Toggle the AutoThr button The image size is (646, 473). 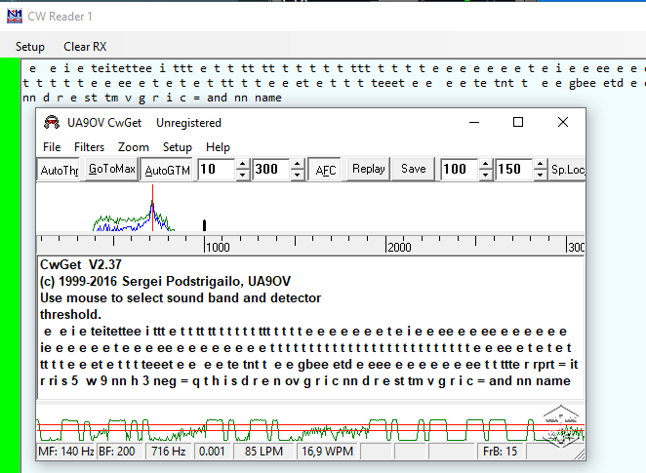(59, 169)
